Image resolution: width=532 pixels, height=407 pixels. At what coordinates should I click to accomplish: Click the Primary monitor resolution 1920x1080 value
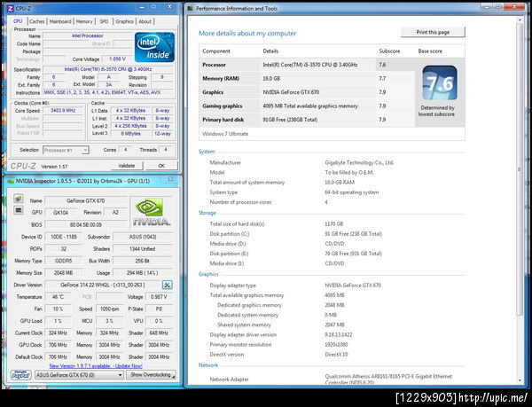click(x=336, y=345)
